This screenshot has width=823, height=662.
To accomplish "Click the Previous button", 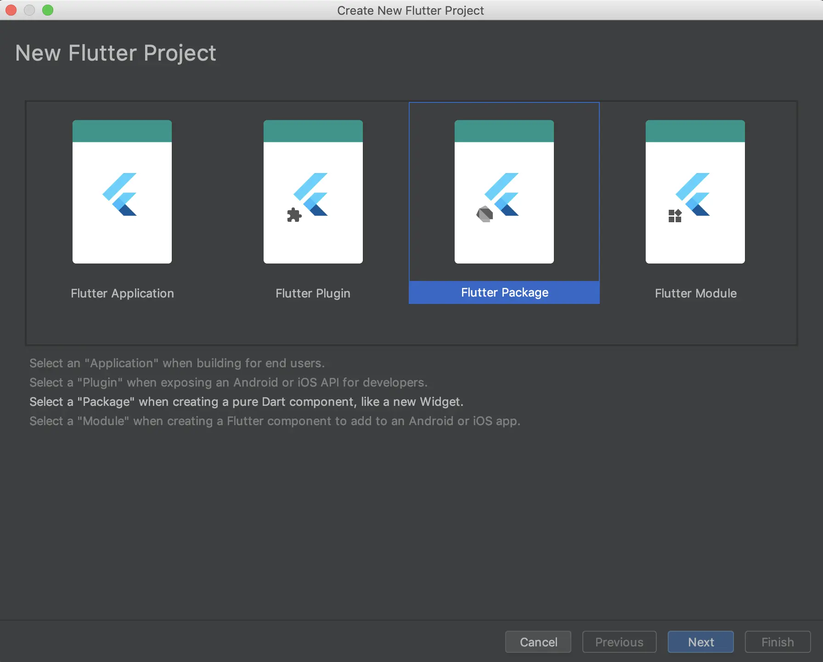I will click(620, 642).
